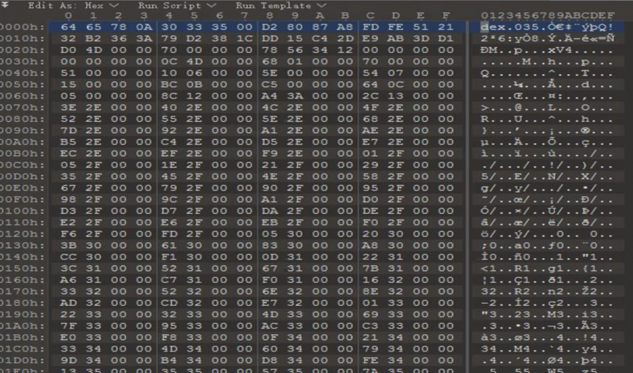Image resolution: width=633 pixels, height=373 pixels.
Task: Click byte 3E in row 0070h
Action: [x=68, y=107]
